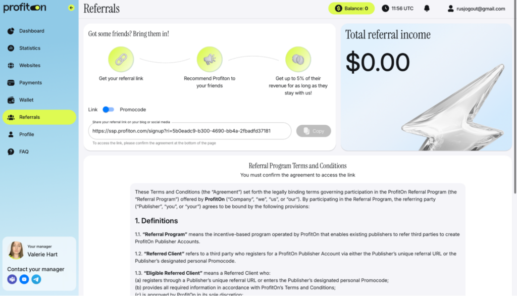
Task: Copy the referral link
Action: (314, 131)
